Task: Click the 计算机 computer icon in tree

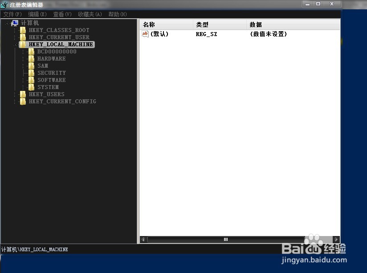Action: [x=15, y=23]
